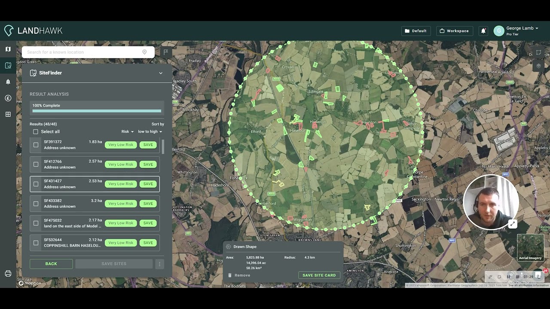Click Very Low Risk badge for SF532644
This screenshot has width=550, height=309.
point(121,243)
